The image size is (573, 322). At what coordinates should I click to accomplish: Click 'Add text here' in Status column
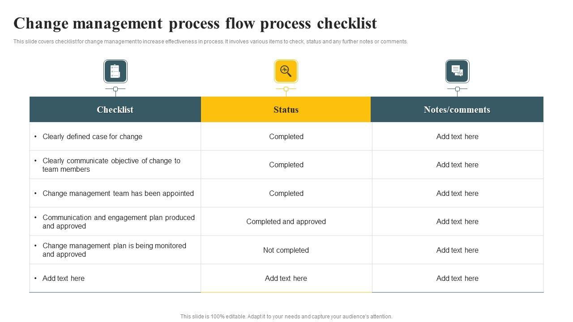click(286, 278)
